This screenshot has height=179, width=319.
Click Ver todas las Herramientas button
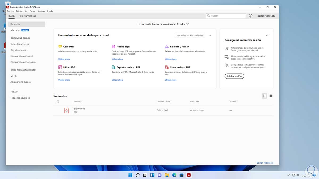pyautogui.click(x=190, y=35)
